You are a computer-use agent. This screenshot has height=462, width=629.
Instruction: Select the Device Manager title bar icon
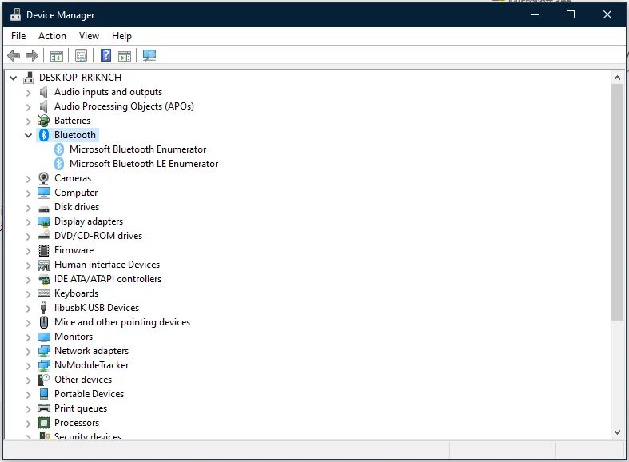16,15
